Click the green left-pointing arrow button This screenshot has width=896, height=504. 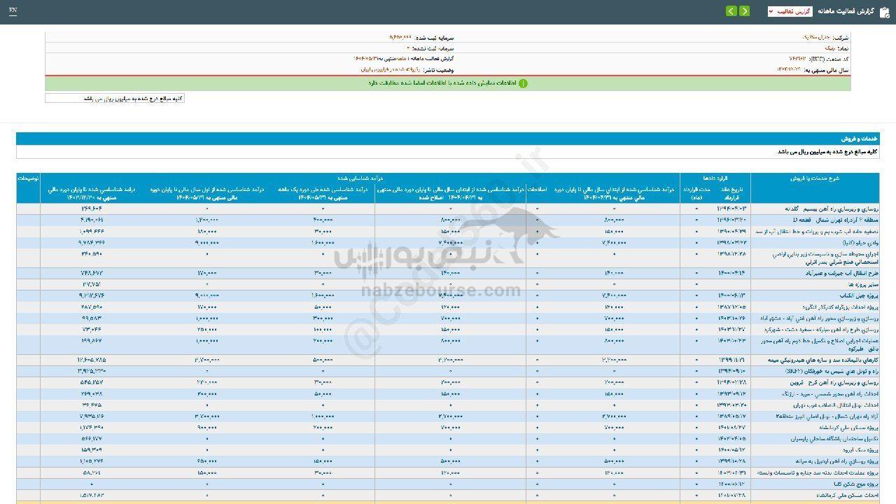tap(731, 11)
